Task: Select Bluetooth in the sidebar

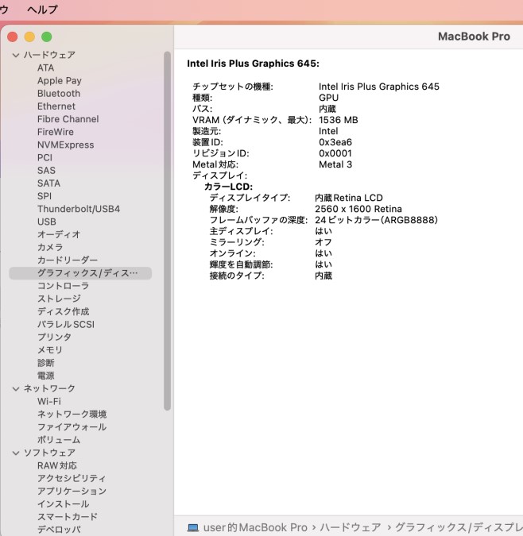Action: coord(59,94)
